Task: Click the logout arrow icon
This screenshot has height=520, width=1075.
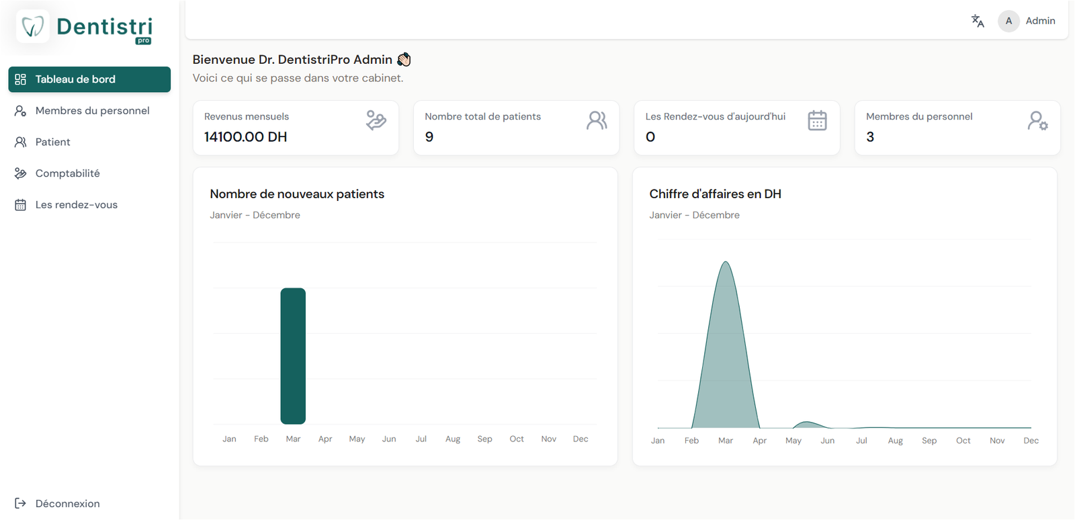Action: click(21, 503)
